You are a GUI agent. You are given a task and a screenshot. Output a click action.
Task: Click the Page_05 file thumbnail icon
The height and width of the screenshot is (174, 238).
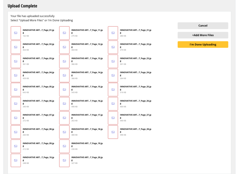point(16,89)
